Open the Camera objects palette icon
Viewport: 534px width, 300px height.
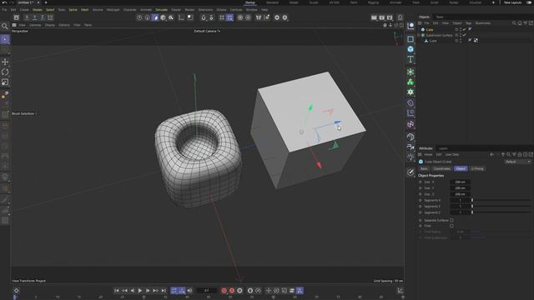coord(411,147)
